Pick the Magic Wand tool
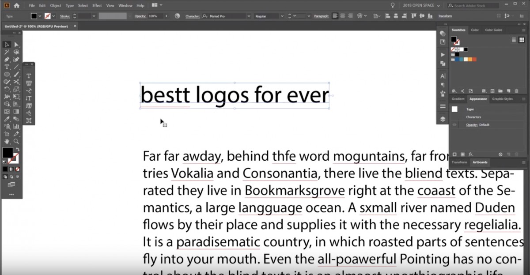This screenshot has height=275, width=530. click(x=7, y=52)
